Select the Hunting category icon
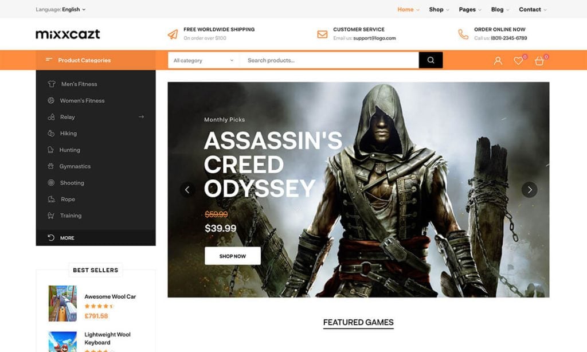This screenshot has height=352, width=587. pos(52,150)
